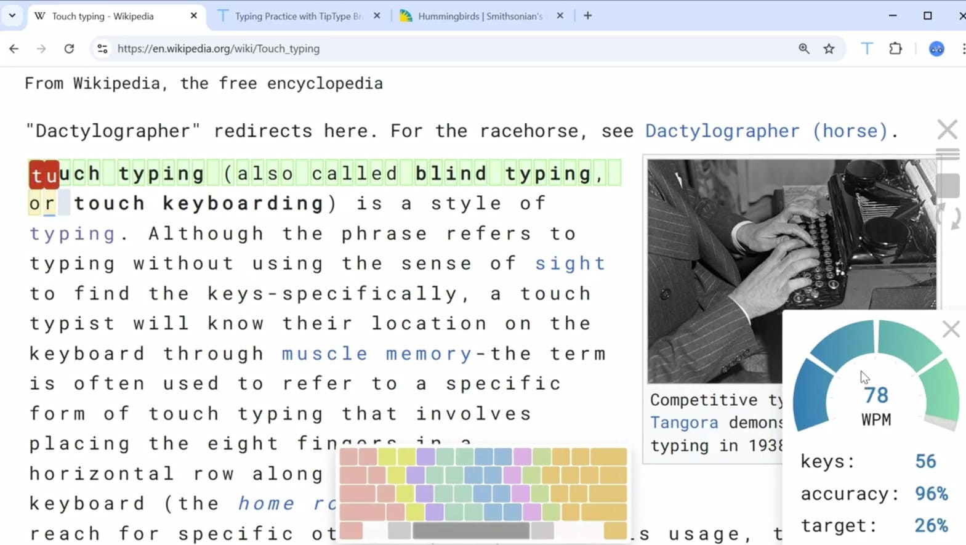Reload the Wikipedia page

click(x=69, y=49)
